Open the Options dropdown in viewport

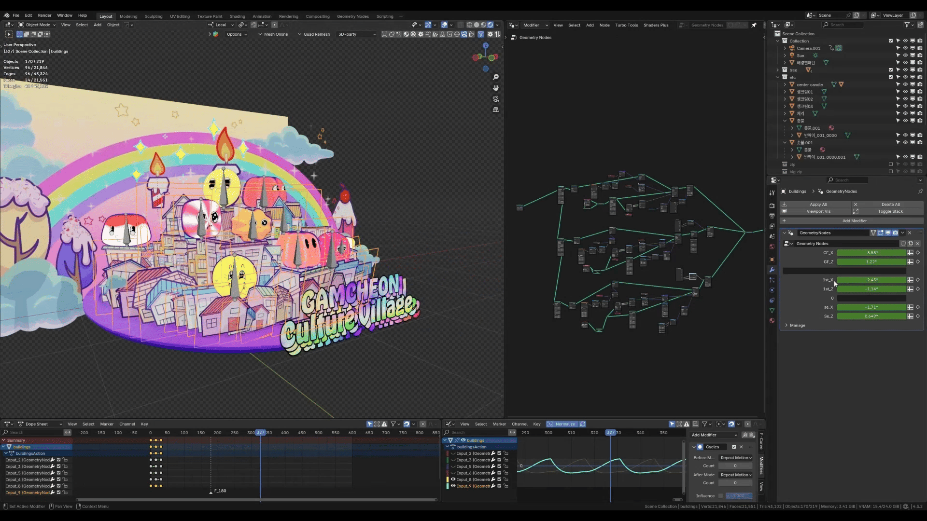[x=237, y=34]
